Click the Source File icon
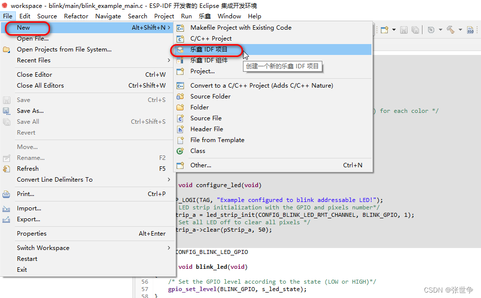This screenshot has height=298, width=481. point(180,118)
